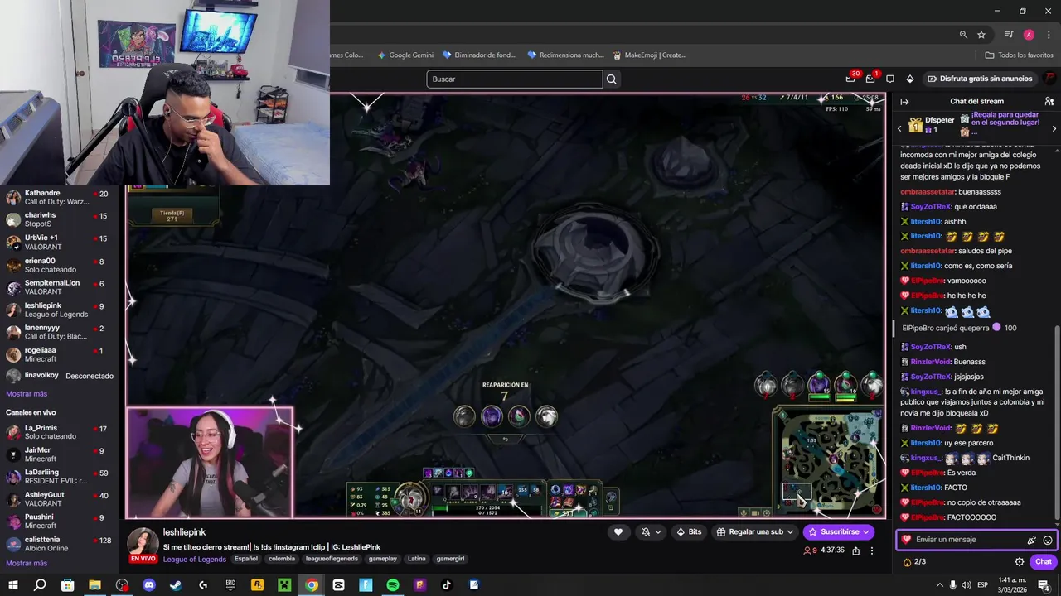Click the share icon below the stream

855,550
